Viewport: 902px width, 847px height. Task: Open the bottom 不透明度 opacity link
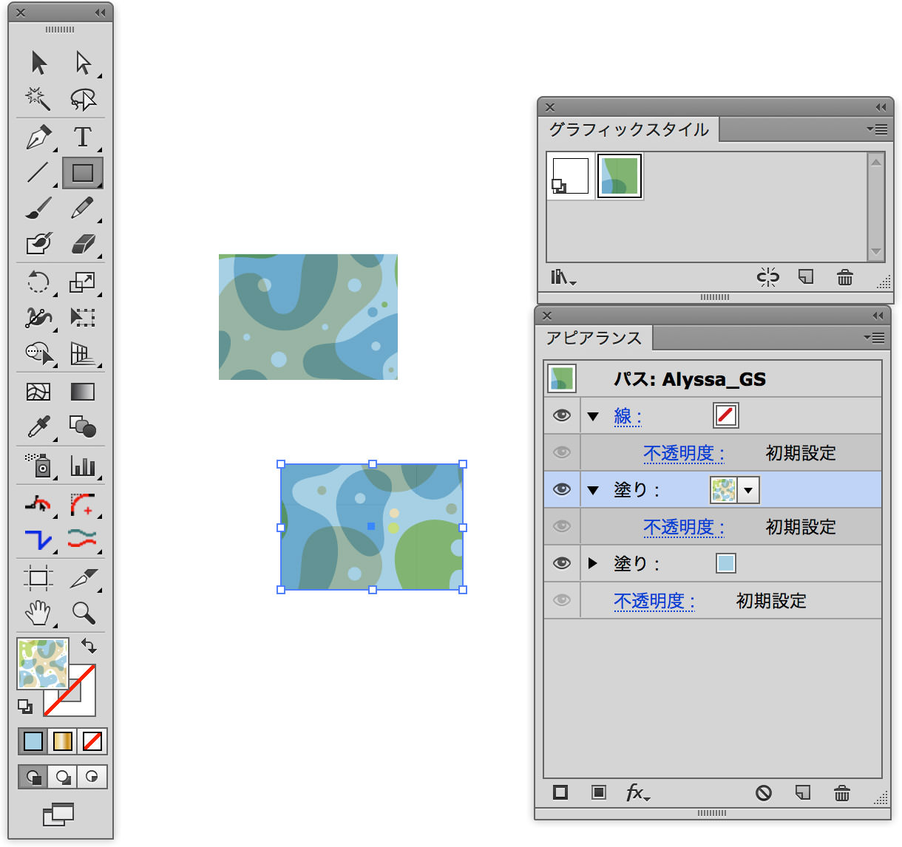[x=654, y=601]
